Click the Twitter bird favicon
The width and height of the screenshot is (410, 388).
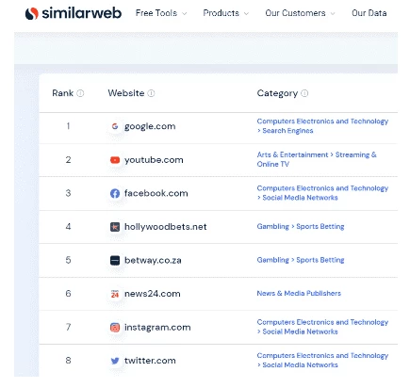115,361
